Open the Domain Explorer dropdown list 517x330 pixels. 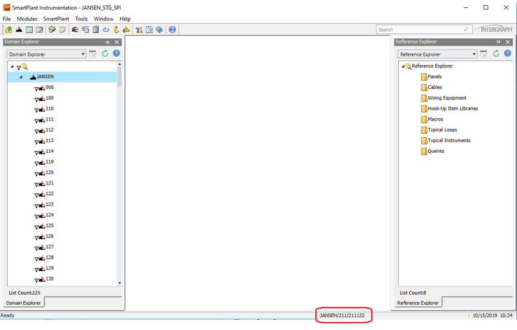tap(83, 54)
